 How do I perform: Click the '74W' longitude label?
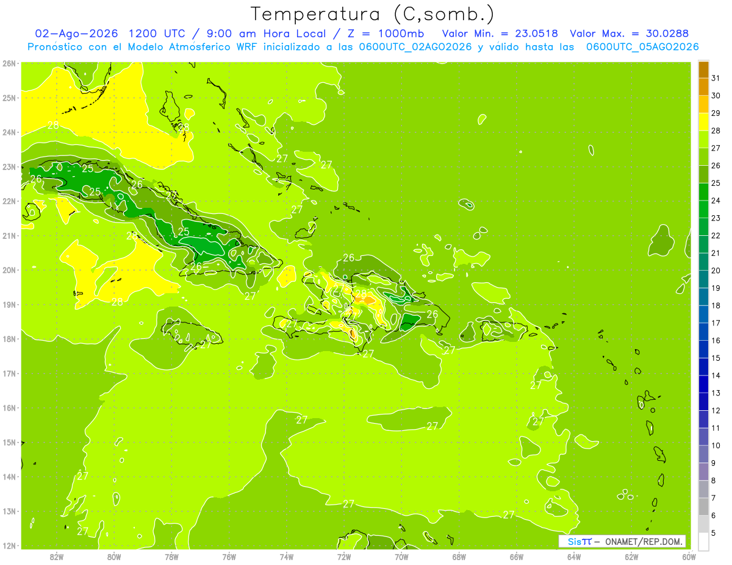coord(287,556)
